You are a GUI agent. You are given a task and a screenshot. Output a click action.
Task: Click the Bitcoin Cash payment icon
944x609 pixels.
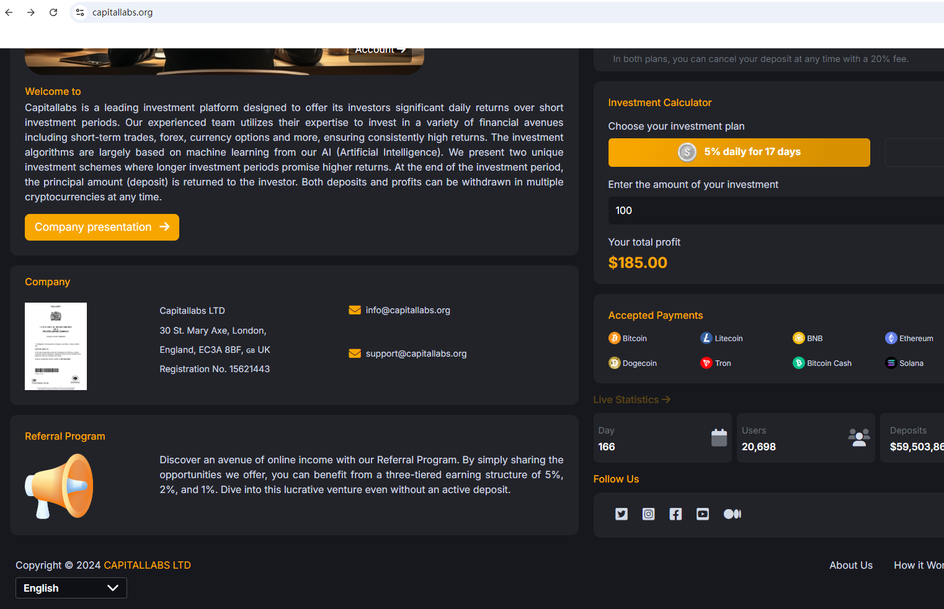[799, 363]
